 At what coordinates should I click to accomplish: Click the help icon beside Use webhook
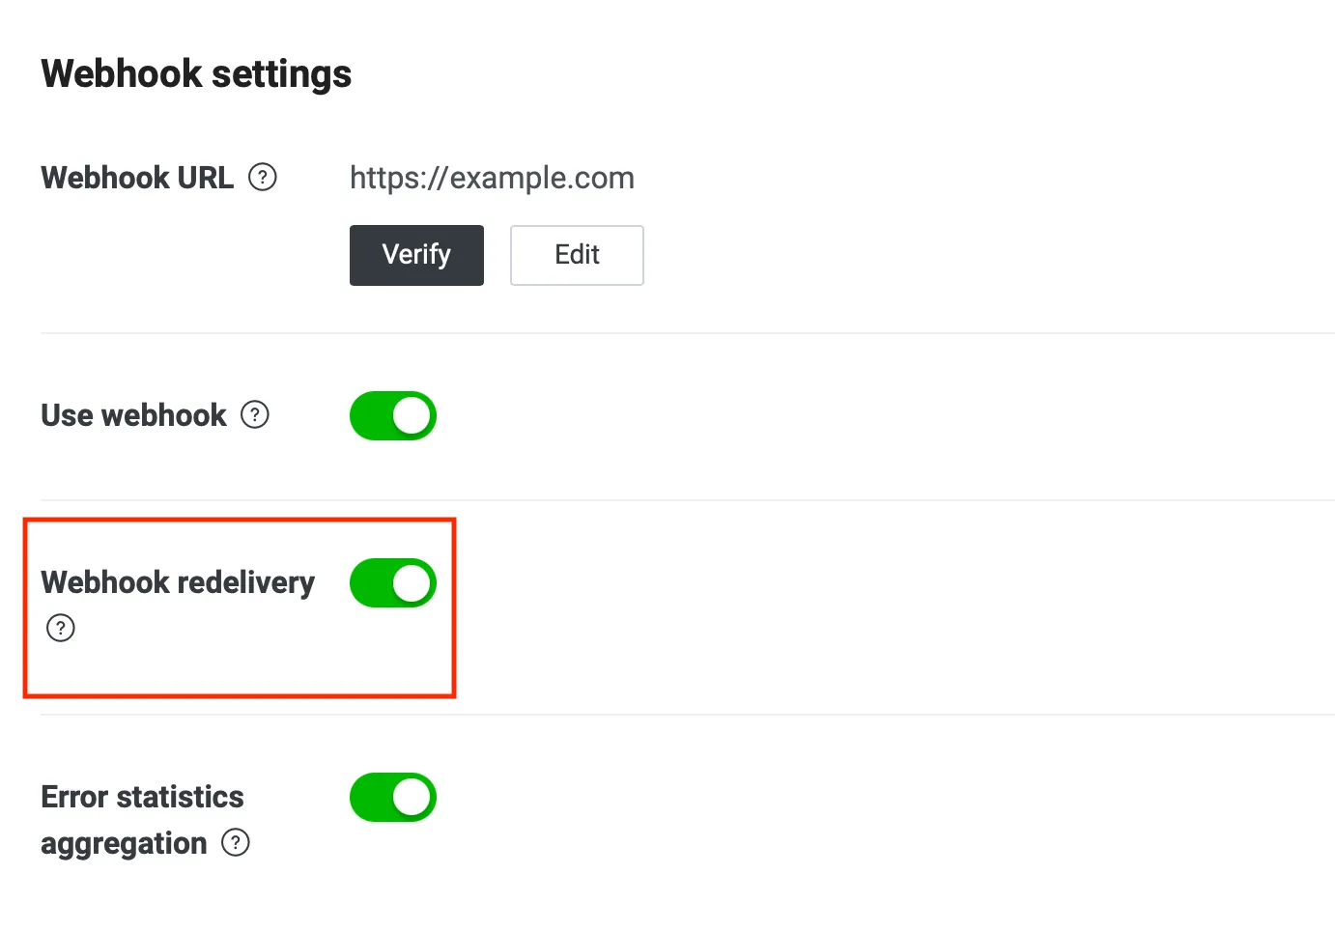[255, 415]
